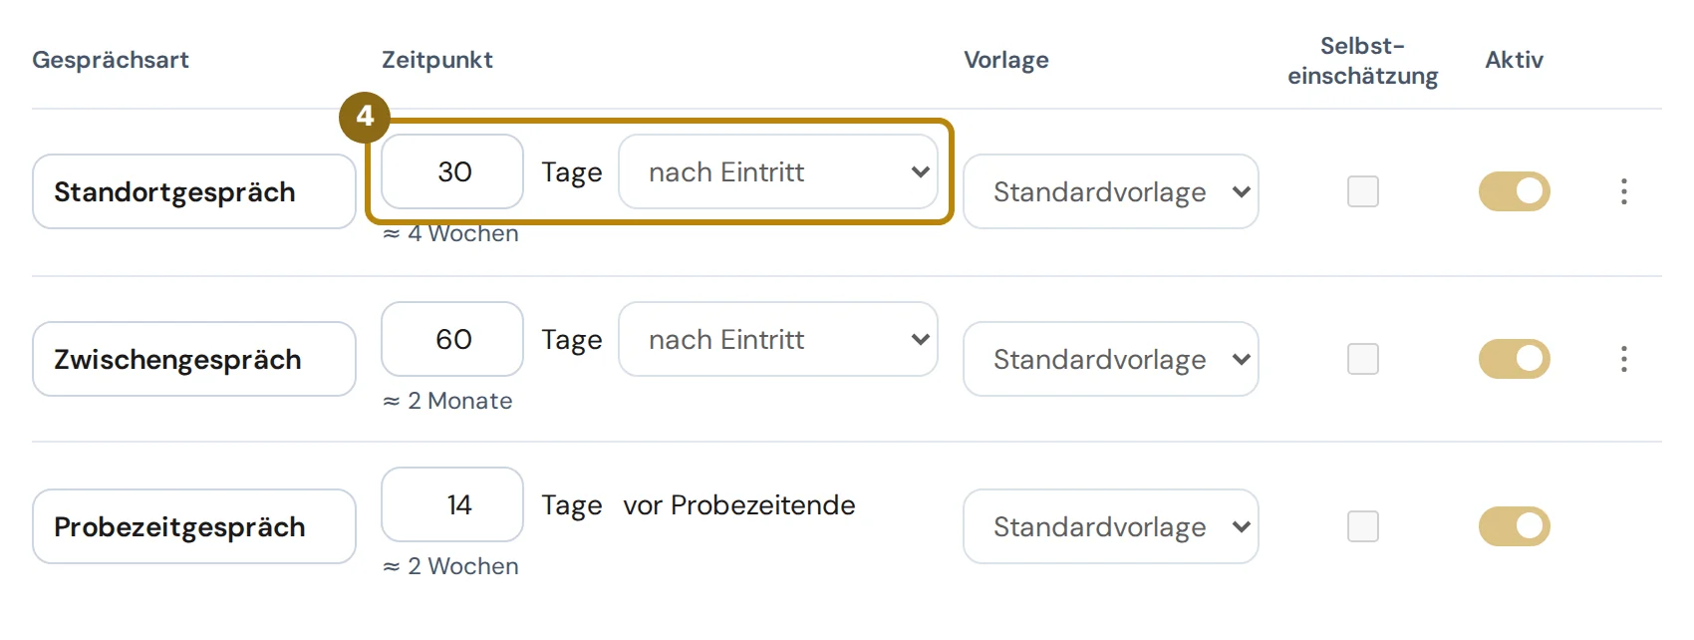1694x640 pixels.
Task: Open 'nach Eintritt' dropdown for Standortgespräch
Action: pos(778,171)
